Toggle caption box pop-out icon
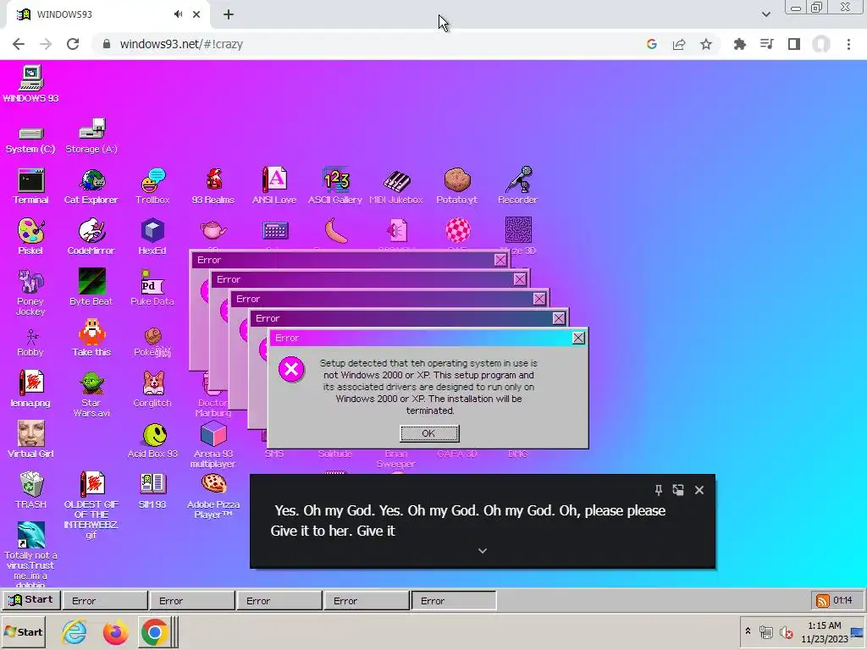This screenshot has width=867, height=650. point(678,490)
